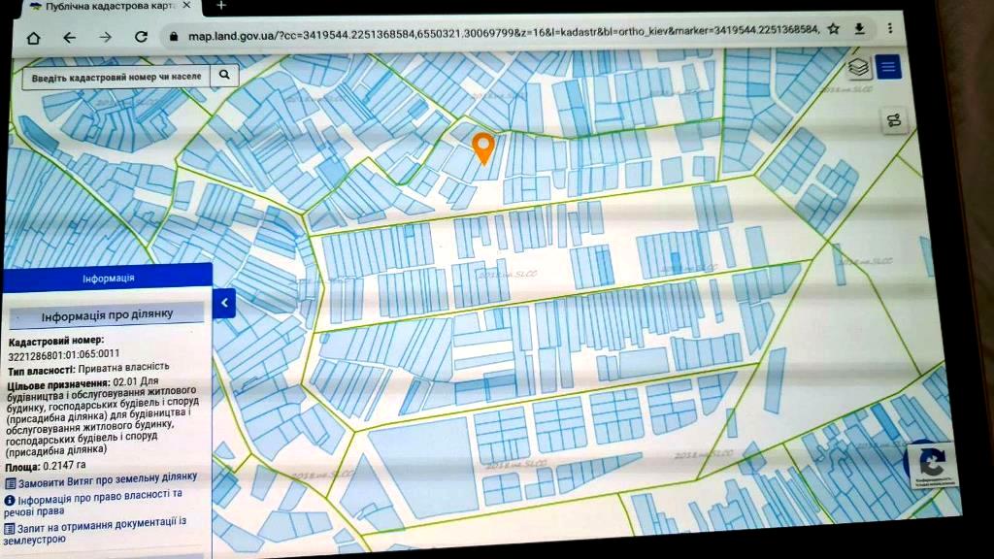Click the reCAPTCHA badge
The height and width of the screenshot is (559, 994).
[x=933, y=464]
